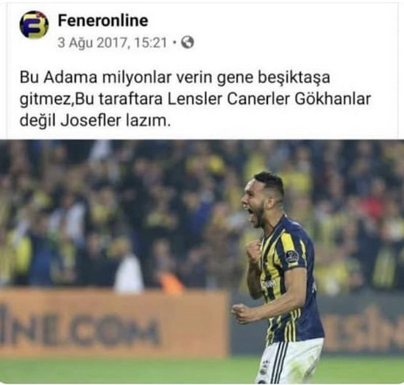Screen dimensions: 404x385
Task: Open the Feneronline page name link
Action: tap(103, 21)
